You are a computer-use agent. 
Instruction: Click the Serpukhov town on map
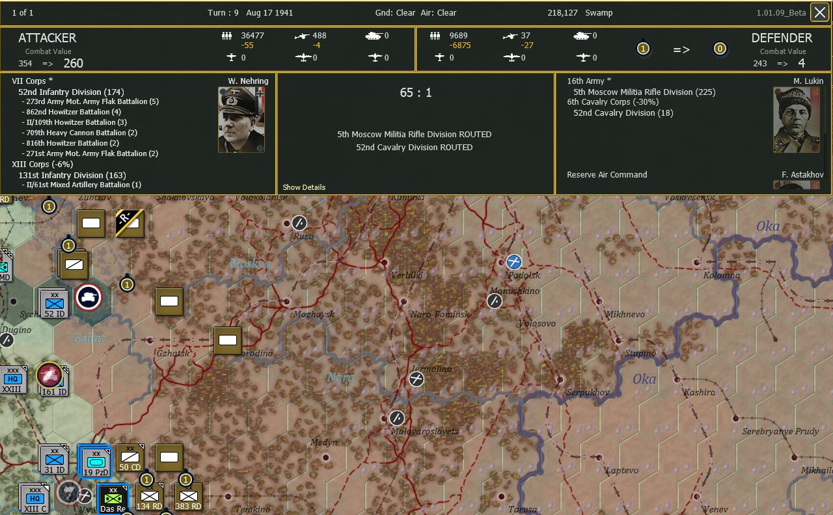[588, 392]
